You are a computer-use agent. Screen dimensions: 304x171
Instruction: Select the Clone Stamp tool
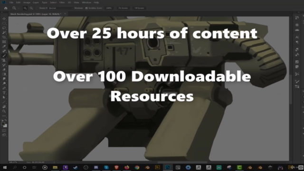pos(4,60)
